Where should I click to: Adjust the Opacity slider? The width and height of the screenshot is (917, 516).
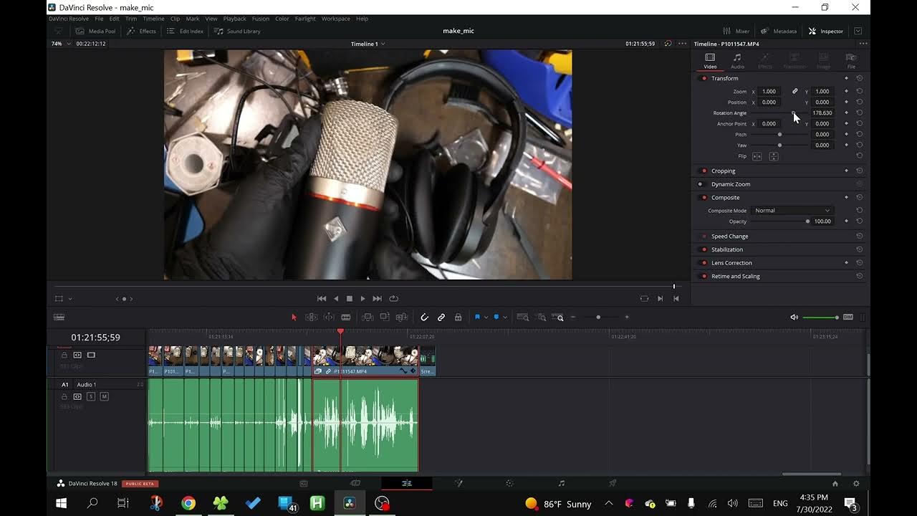tap(779, 221)
